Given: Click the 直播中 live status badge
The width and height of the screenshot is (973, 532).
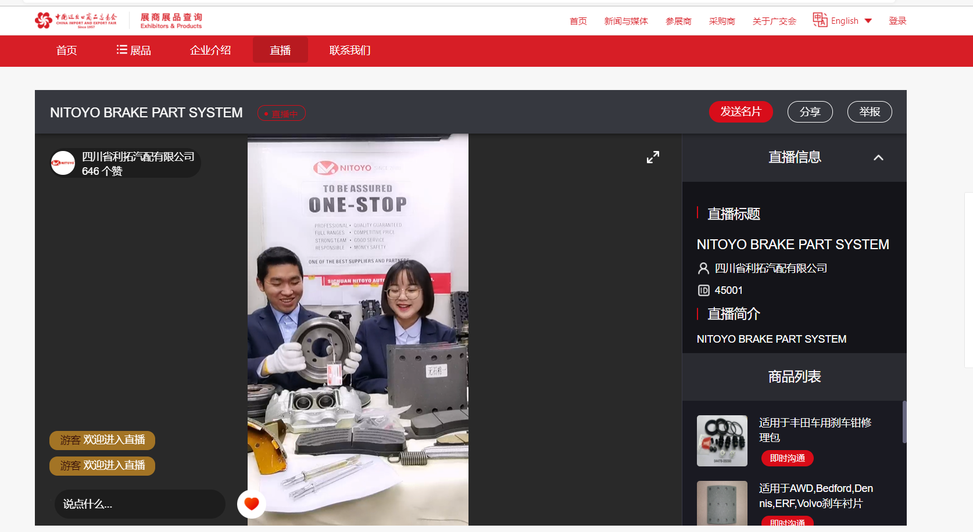Looking at the screenshot, I should [281, 113].
